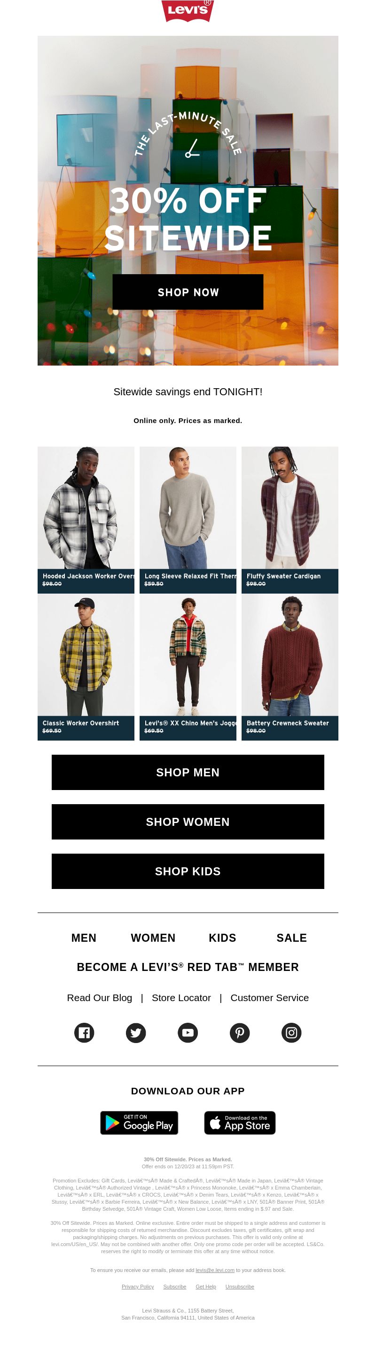This screenshot has width=376, height=1345.
Task: Select SALE in the footer navigation
Action: [x=291, y=938]
